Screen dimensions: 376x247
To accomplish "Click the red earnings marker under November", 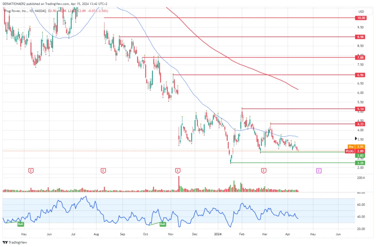I will pyautogui.click(x=177, y=171).
